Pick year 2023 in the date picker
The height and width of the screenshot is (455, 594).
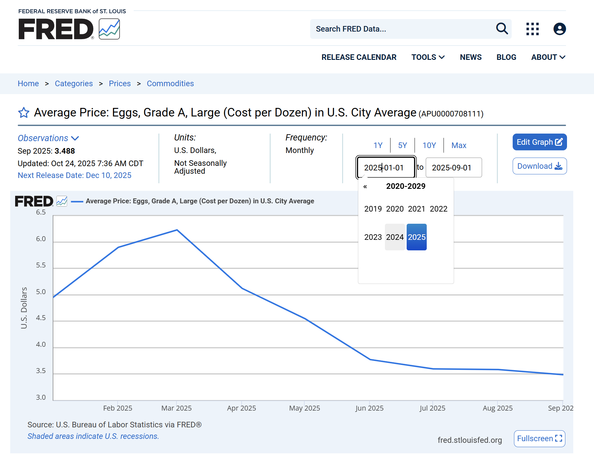pyautogui.click(x=373, y=237)
